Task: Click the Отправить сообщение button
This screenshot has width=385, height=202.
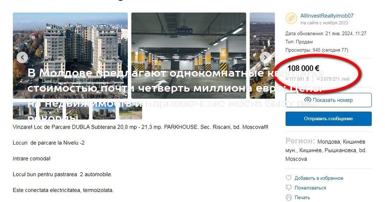Action: pyautogui.click(x=329, y=119)
